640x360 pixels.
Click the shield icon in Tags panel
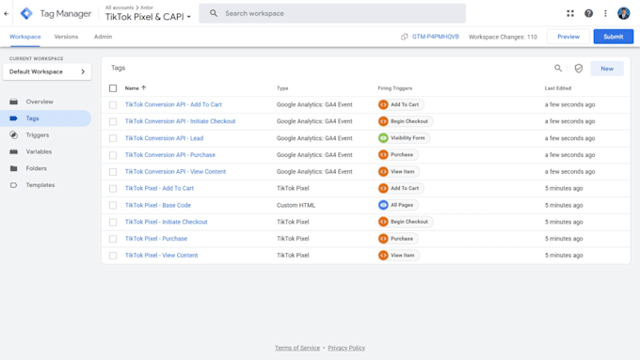point(579,68)
